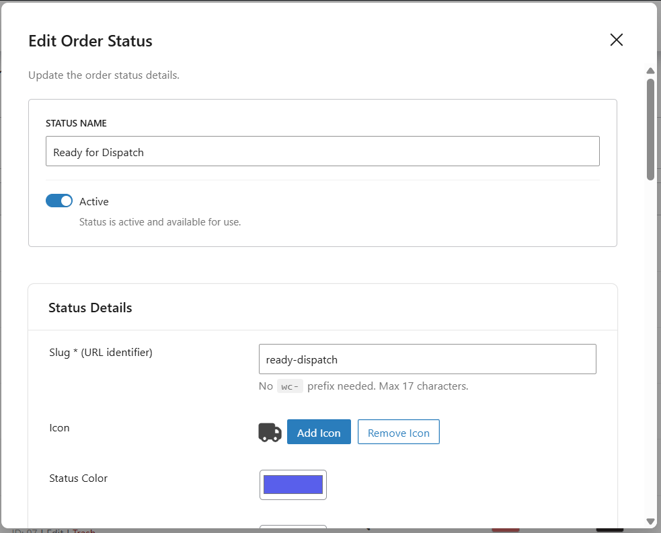
Task: Click the scrollbar up arrow
Action: pyautogui.click(x=650, y=71)
